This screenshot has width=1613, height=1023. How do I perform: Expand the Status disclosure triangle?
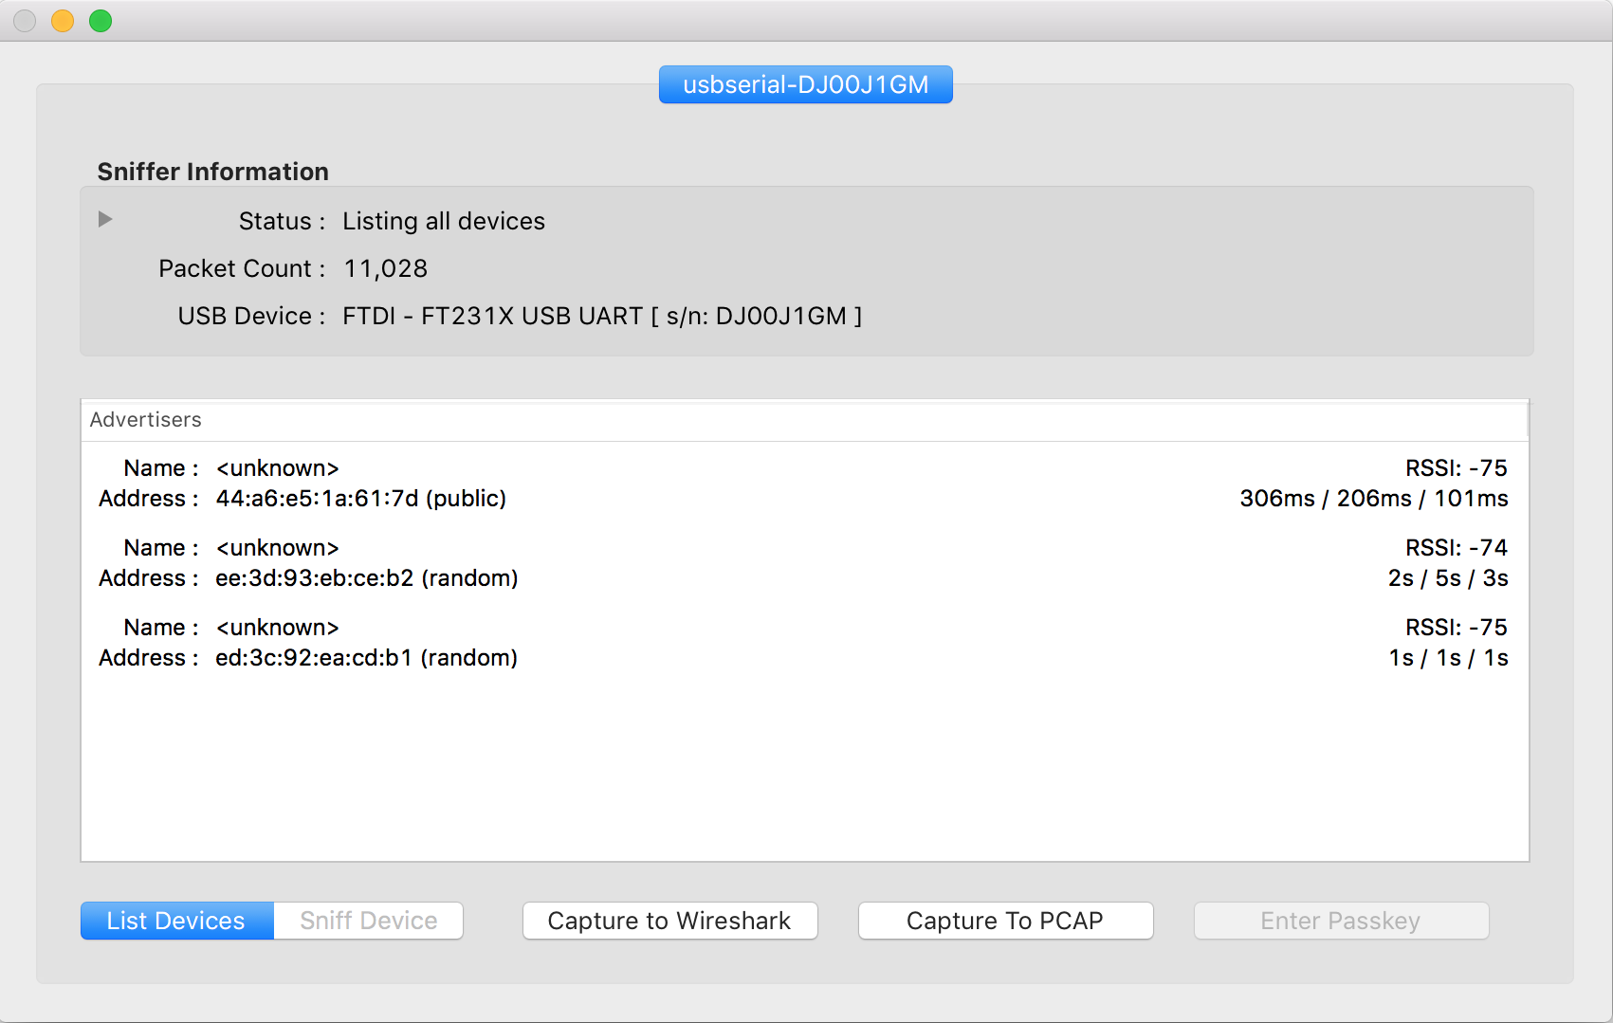point(105,219)
